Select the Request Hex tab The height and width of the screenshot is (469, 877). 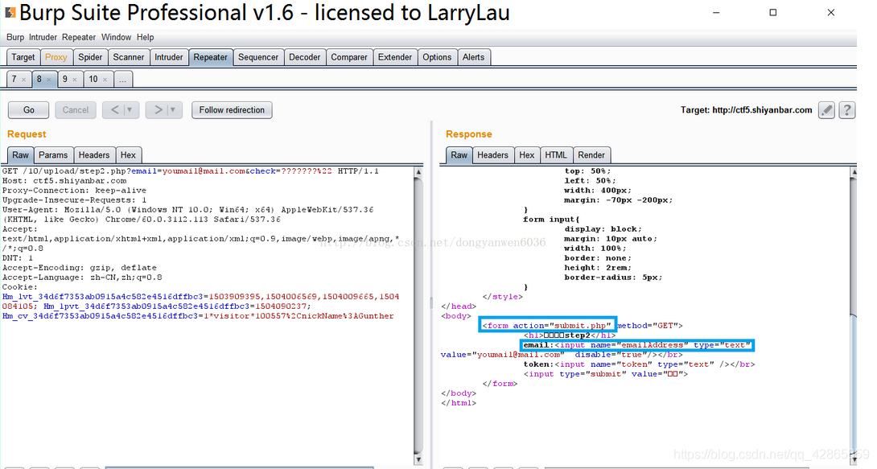(x=128, y=155)
